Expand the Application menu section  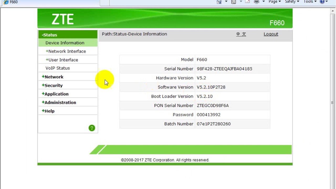point(55,94)
